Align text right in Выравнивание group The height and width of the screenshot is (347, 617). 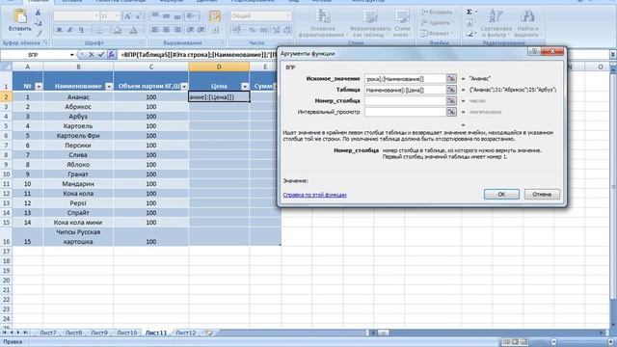(x=177, y=30)
